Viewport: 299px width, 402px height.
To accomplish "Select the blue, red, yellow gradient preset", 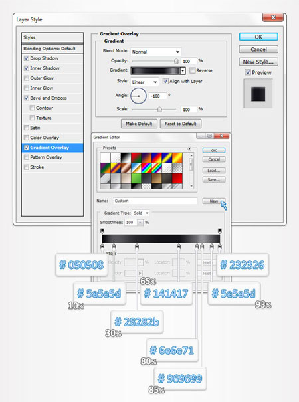I will point(156,158).
